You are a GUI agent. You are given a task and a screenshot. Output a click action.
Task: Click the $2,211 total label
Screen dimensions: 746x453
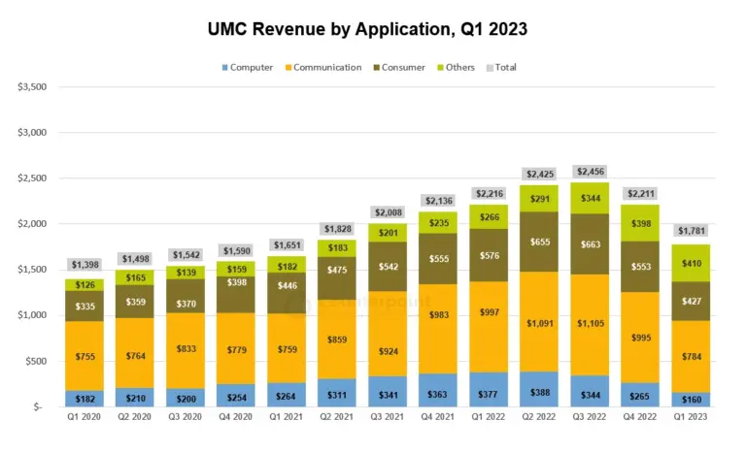641,193
